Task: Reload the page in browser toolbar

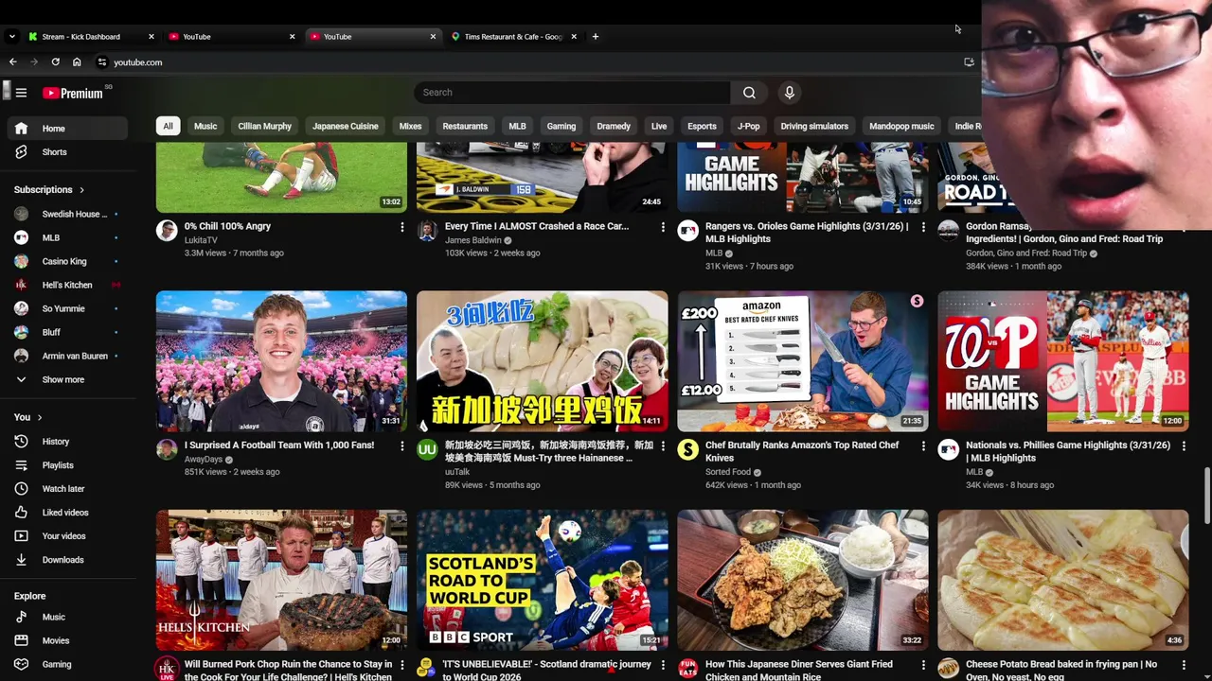Action: pos(55,61)
